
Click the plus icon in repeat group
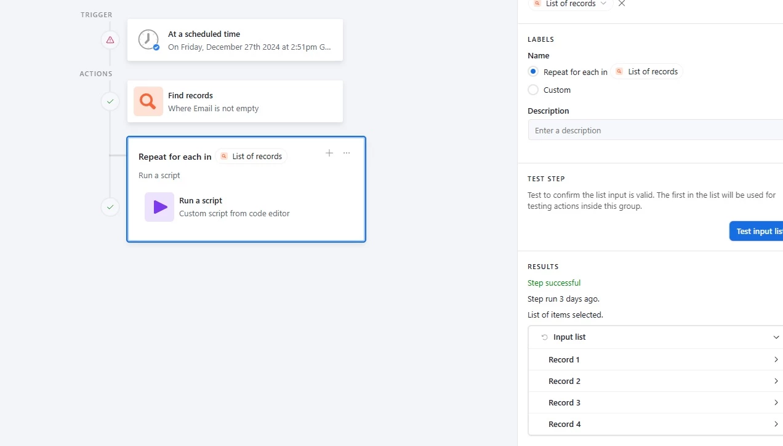[x=329, y=153]
